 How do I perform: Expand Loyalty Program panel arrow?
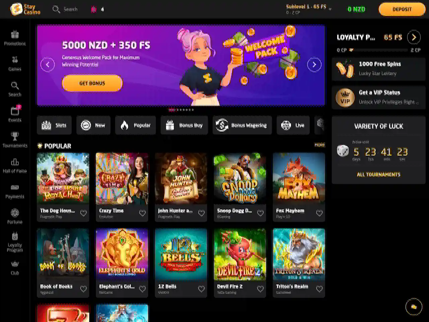tap(414, 37)
